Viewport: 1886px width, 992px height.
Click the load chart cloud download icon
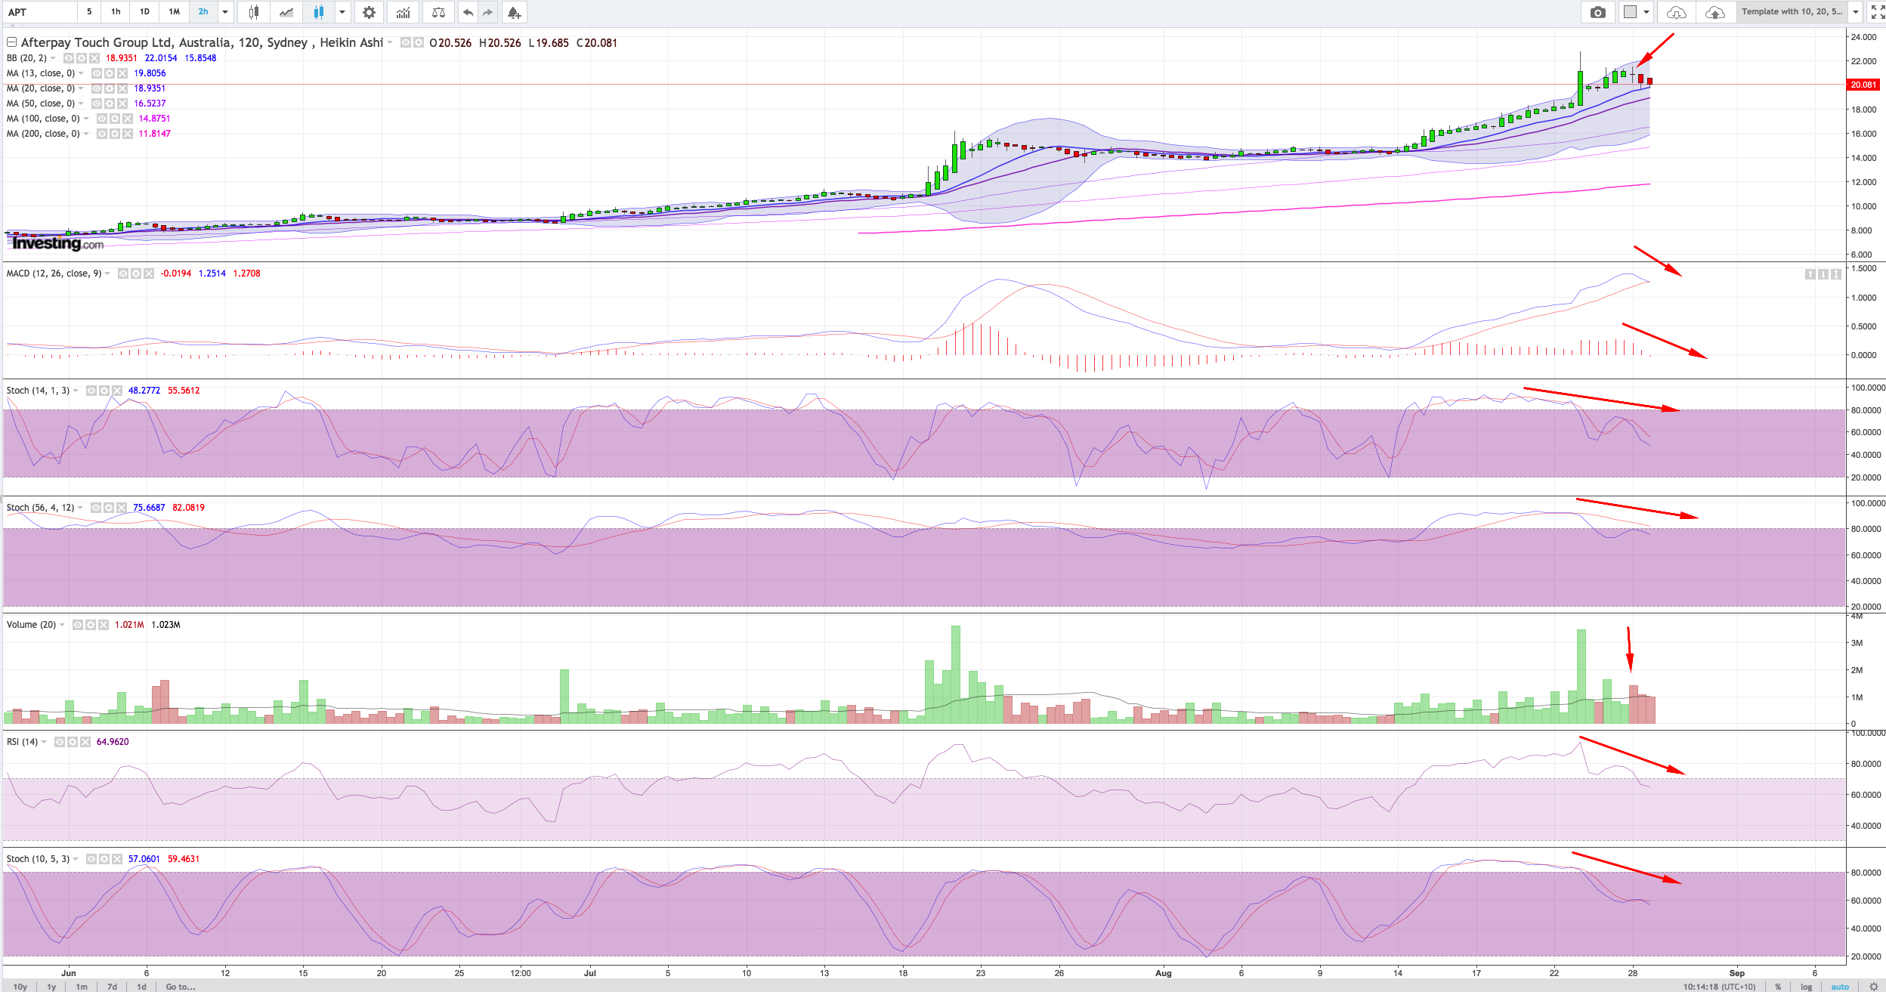tap(1676, 12)
